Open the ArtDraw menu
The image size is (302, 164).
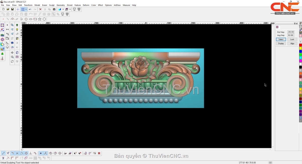point(117,5)
